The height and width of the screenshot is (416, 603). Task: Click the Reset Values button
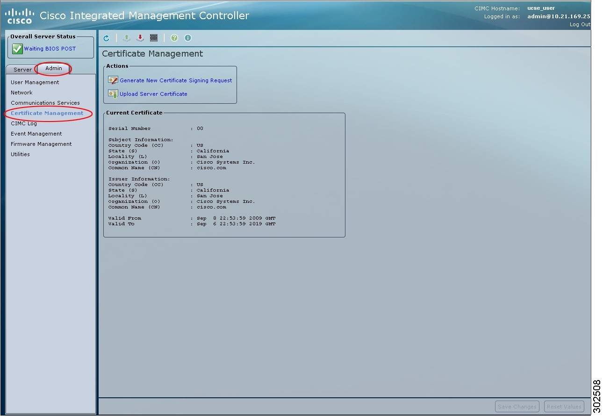(x=564, y=406)
